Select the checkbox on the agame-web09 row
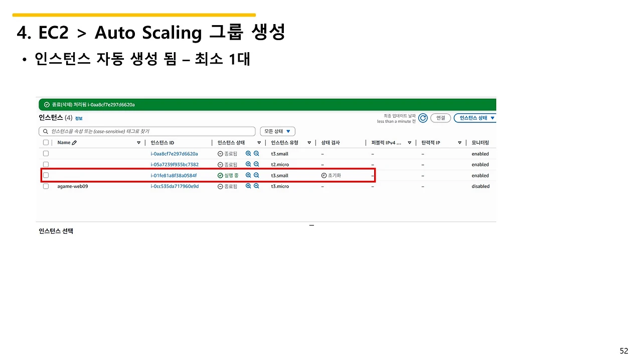The width and height of the screenshot is (642, 361). 46,186
